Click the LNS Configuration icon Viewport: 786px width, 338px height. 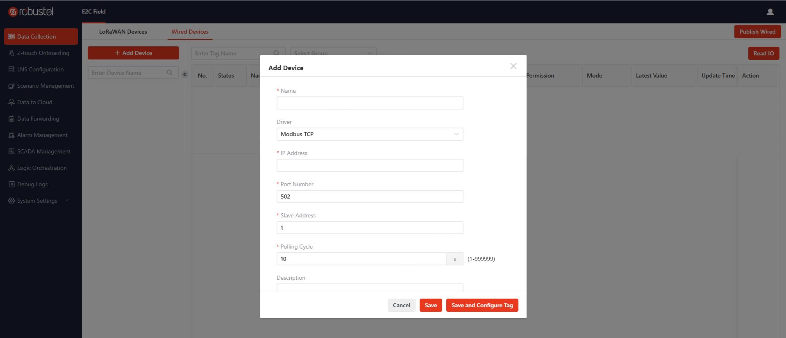click(11, 69)
